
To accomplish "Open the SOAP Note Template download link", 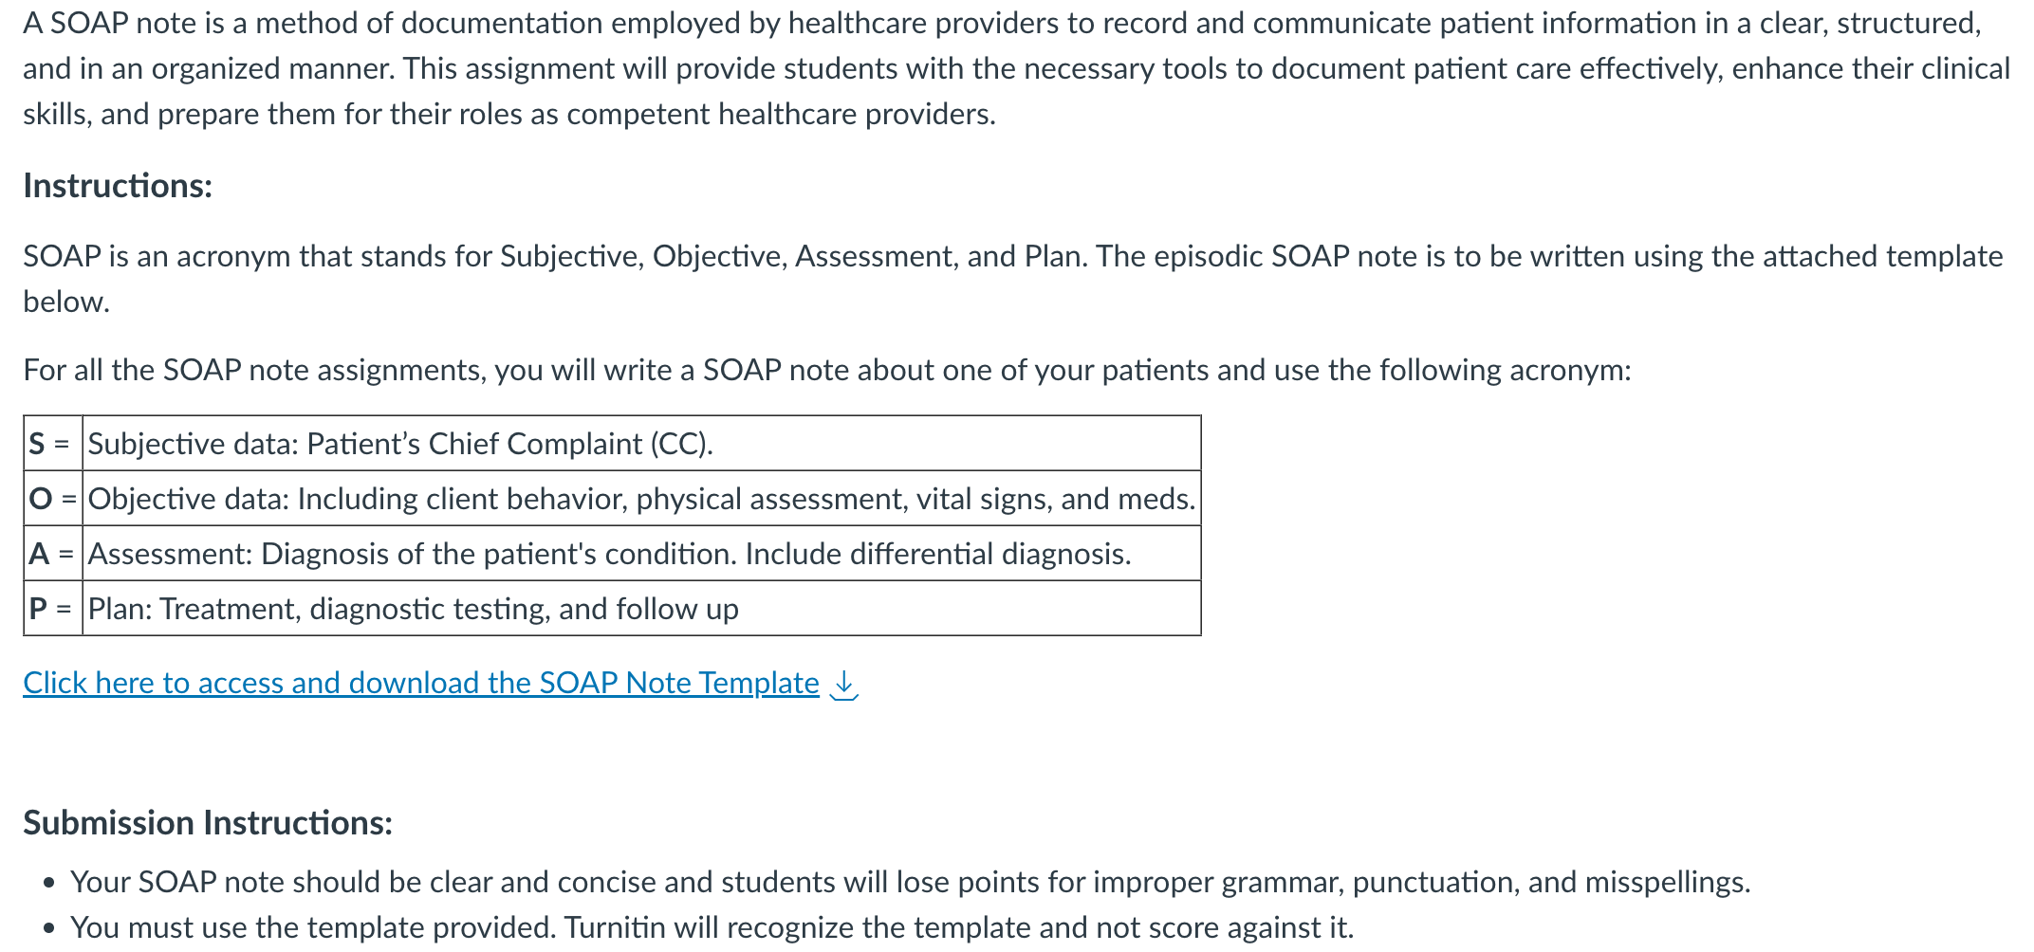I will click(x=421, y=683).
